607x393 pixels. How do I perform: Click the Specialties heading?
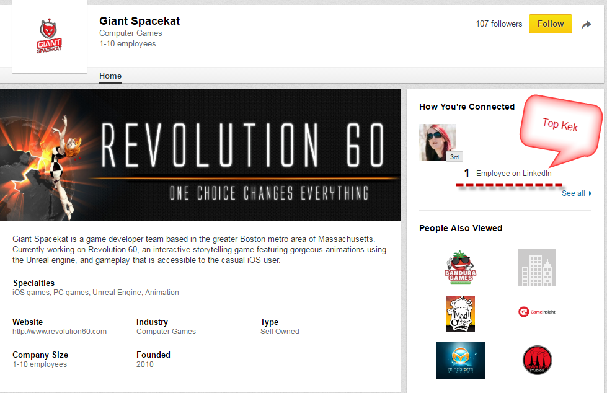click(x=33, y=283)
